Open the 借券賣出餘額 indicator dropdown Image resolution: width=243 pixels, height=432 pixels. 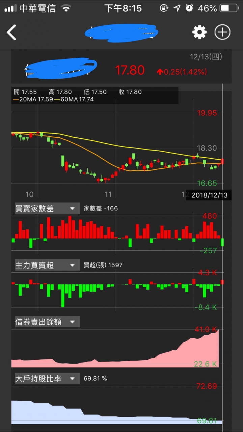[x=47, y=322]
